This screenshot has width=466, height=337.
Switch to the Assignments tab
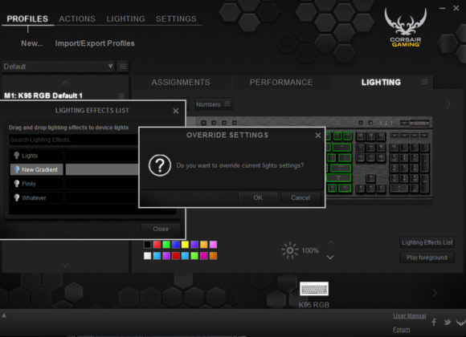tap(181, 83)
